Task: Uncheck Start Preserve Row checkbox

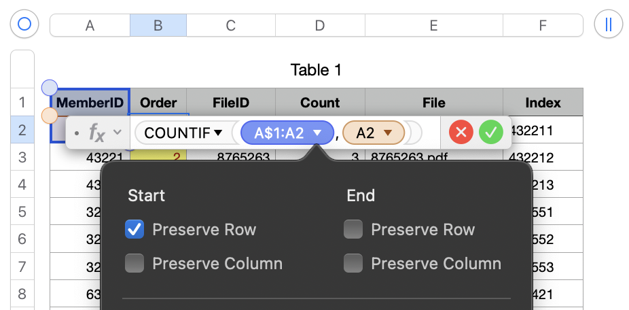Action: [134, 230]
